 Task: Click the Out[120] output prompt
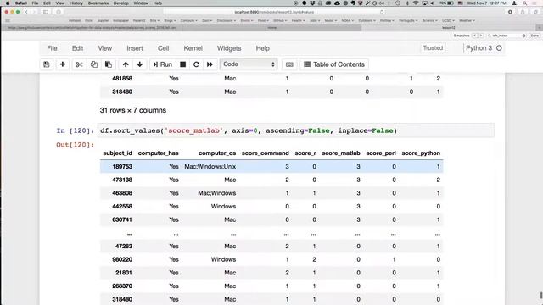click(76, 145)
